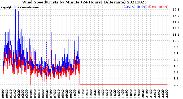Screen dimensions: 183x99
Task: Click the 02:55 time axis label
Action: point(23,94)
